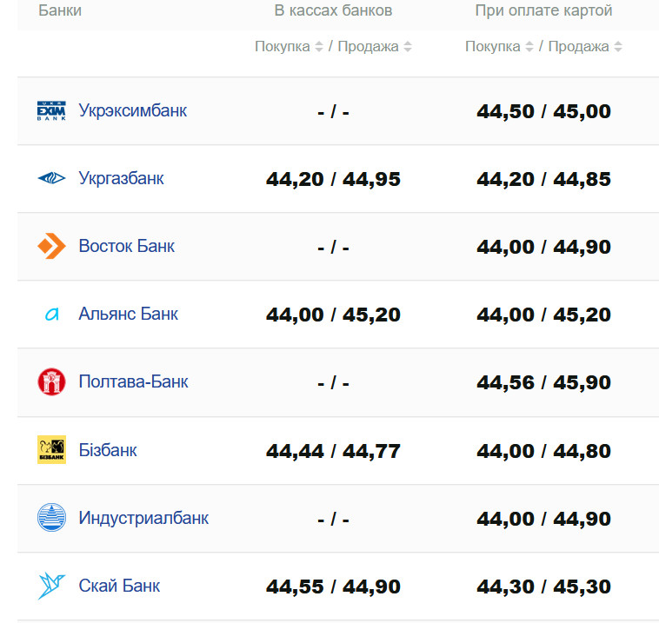Image resolution: width=659 pixels, height=623 pixels.
Task: Open the Індустриалбанк name link
Action: [143, 518]
